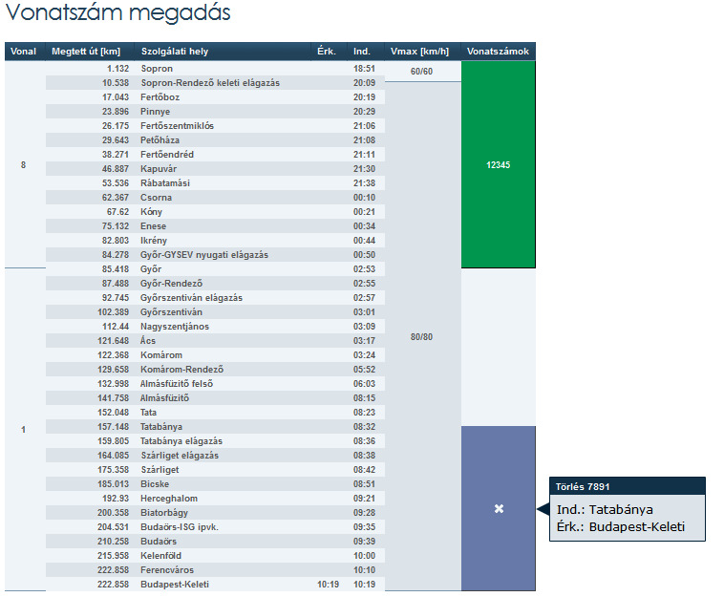Click distance value 102.389

(113, 311)
